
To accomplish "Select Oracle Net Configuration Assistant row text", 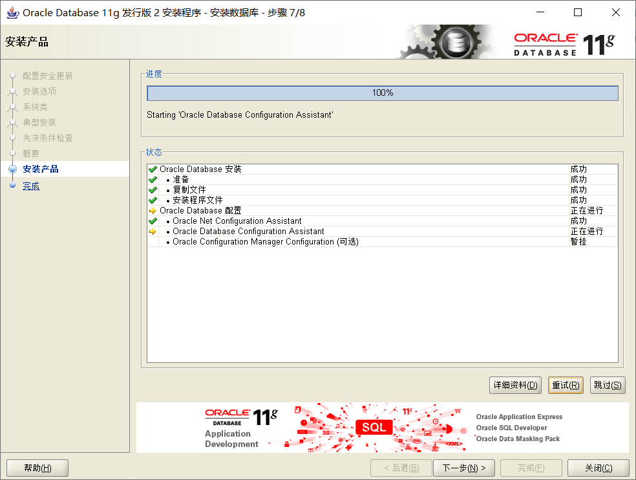I will [x=237, y=221].
